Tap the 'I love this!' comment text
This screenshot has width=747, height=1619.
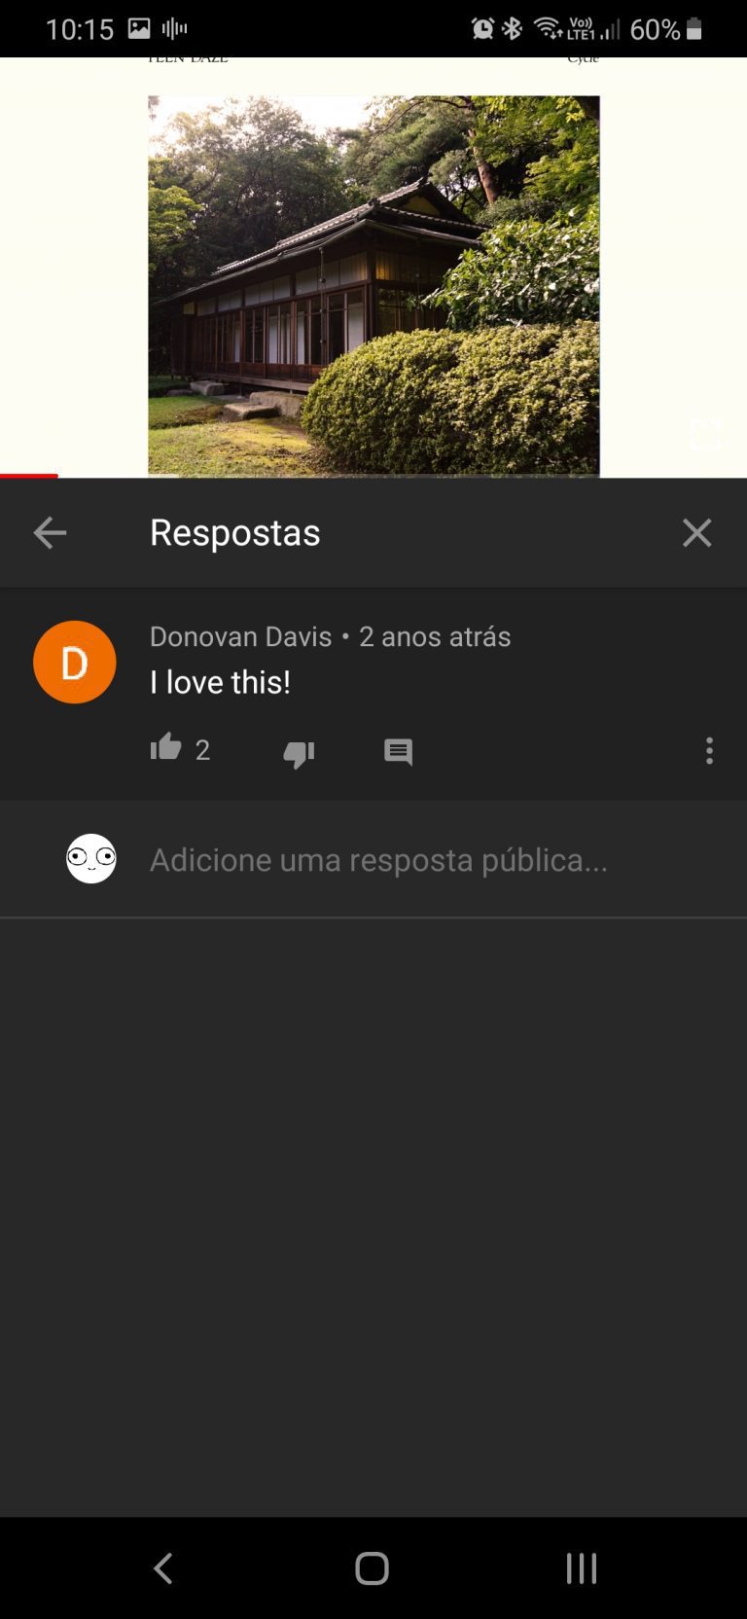pyautogui.click(x=220, y=682)
